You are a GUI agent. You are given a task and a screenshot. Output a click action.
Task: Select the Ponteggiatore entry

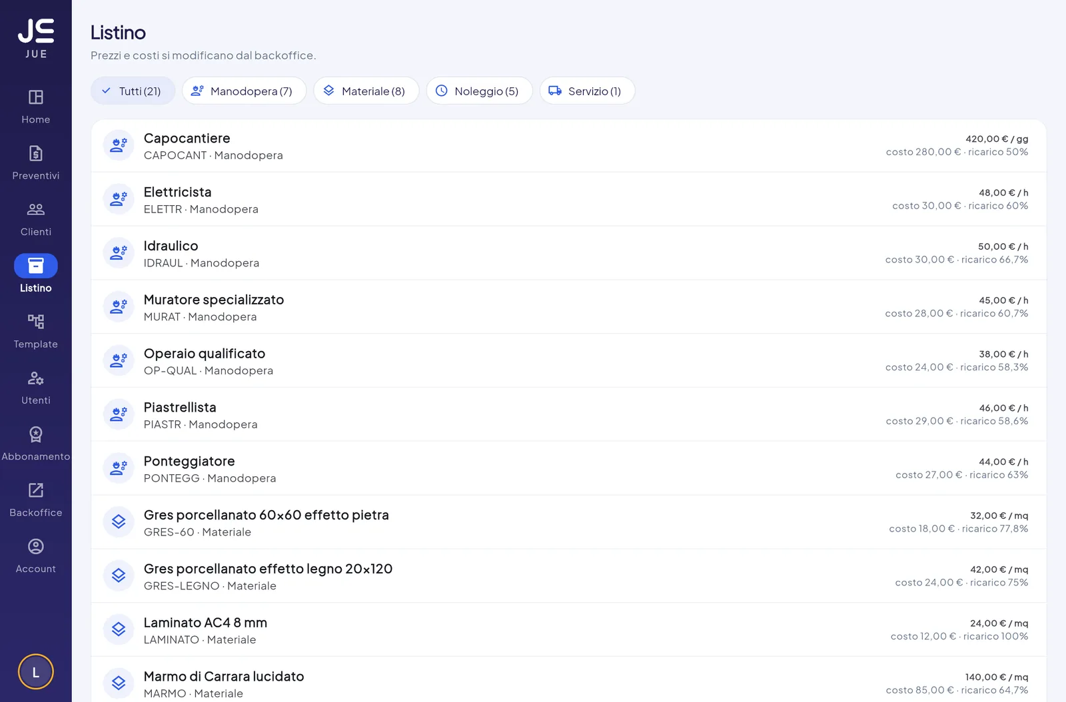(189, 462)
